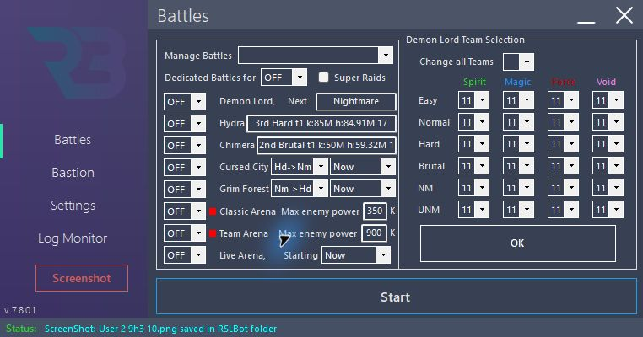Click the version v. 7.8.0.1 label
The height and width of the screenshot is (337, 643).
click(19, 310)
